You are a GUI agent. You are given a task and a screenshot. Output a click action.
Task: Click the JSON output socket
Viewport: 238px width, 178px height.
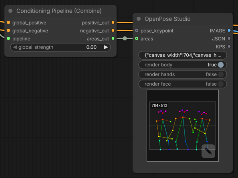(229, 38)
